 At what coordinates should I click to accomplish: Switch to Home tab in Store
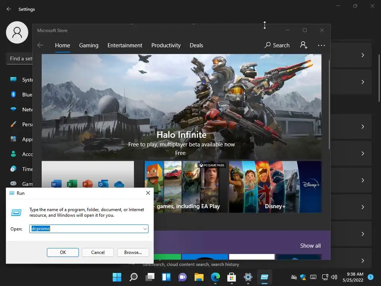pyautogui.click(x=63, y=45)
